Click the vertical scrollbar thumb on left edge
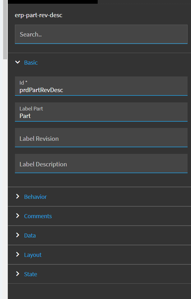 tap(5, 30)
